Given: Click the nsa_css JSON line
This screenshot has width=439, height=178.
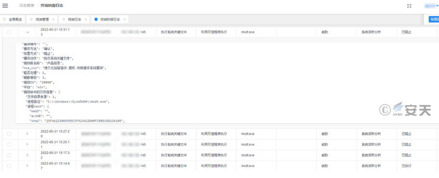Looking at the screenshot, I should (x=64, y=68).
